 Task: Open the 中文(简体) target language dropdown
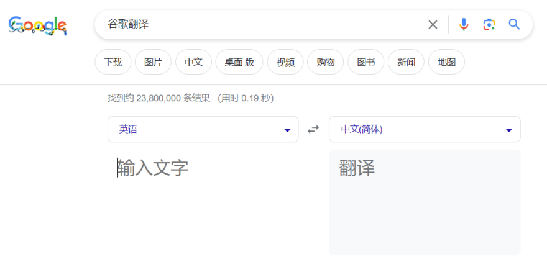[424, 129]
